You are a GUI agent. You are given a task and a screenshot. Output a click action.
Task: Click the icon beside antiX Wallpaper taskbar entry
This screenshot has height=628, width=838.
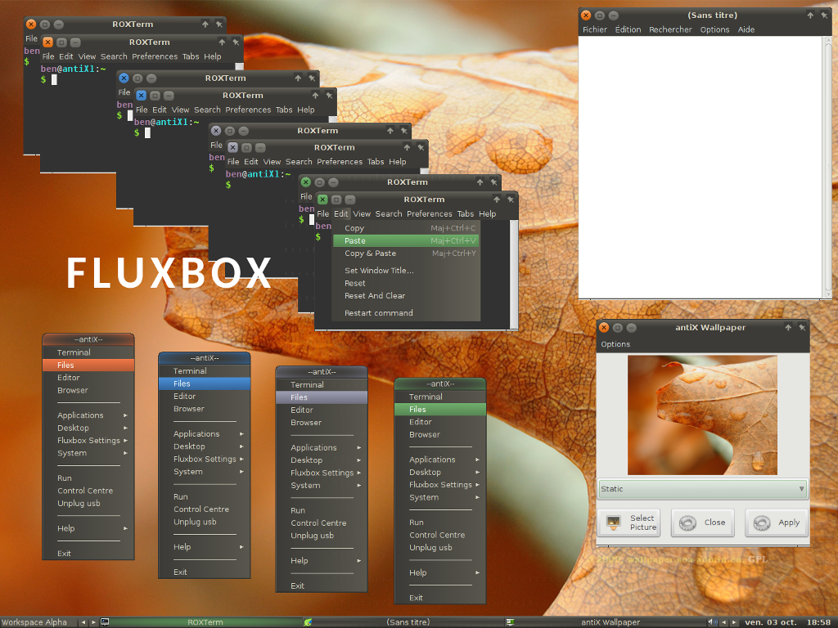click(511, 622)
